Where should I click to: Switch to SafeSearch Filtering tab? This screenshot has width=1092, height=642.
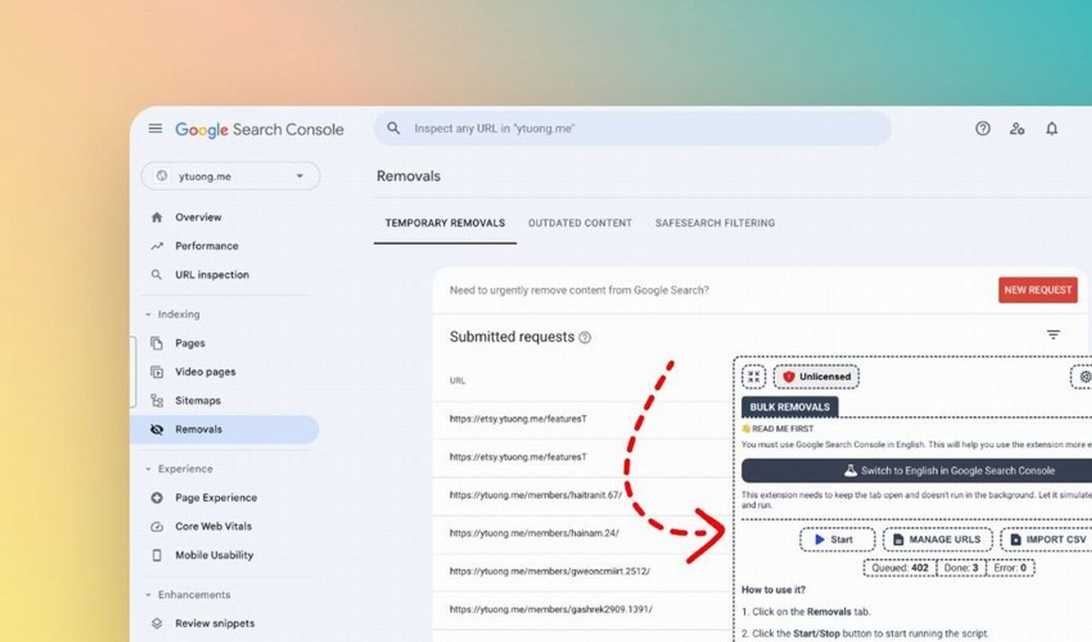pos(715,223)
